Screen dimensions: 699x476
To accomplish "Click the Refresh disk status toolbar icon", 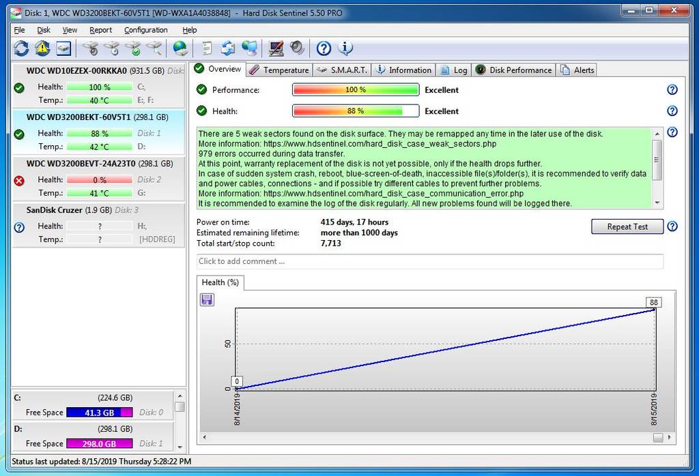I will 21,48.
